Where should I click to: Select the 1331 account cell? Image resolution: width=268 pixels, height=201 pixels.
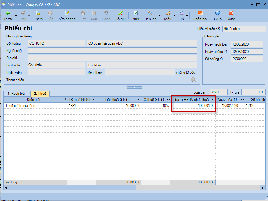(x=81, y=106)
